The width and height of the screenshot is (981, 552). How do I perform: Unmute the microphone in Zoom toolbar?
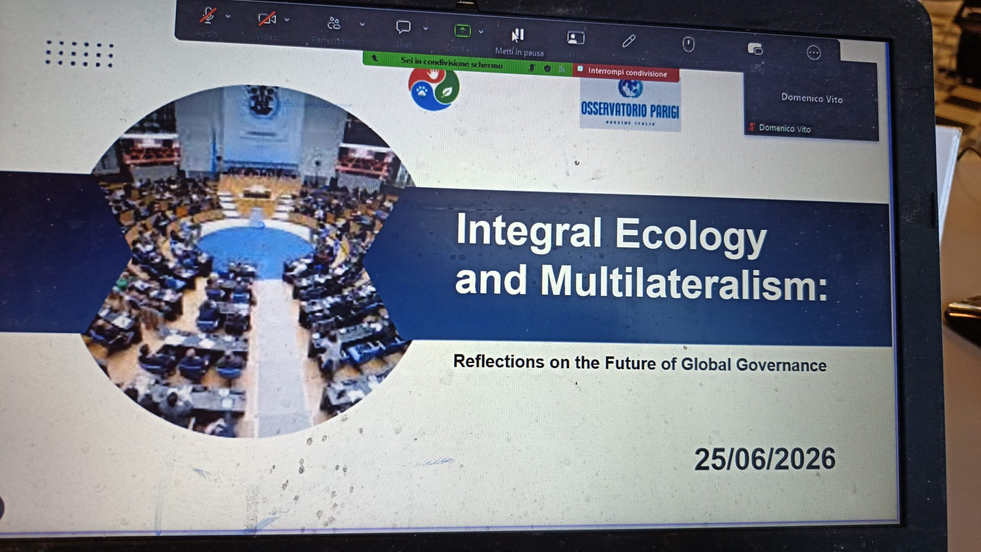[x=207, y=16]
